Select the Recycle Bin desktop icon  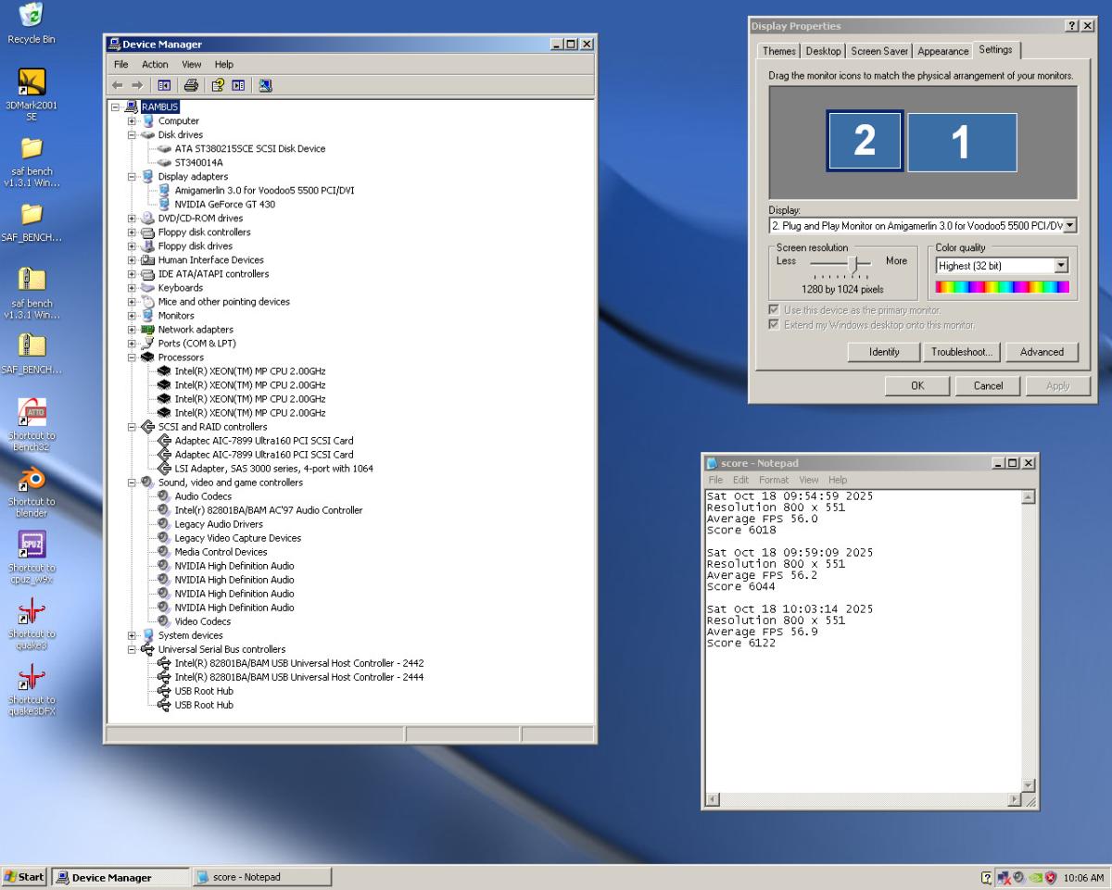pos(32,16)
